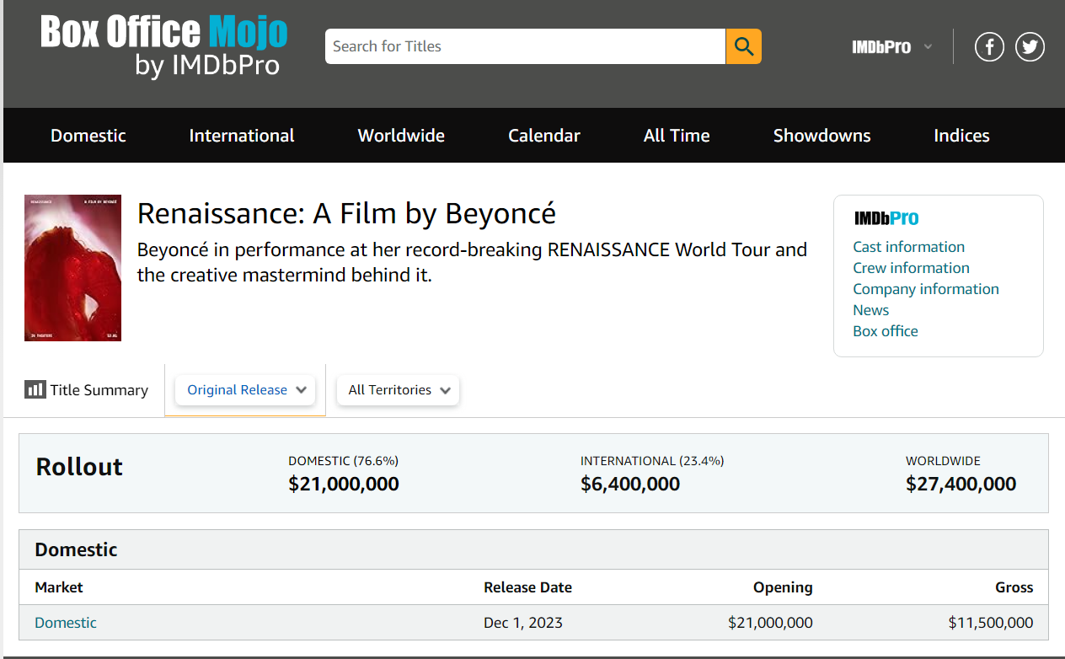The width and height of the screenshot is (1065, 659).
Task: Focus the Search for Titles field
Action: pos(525,46)
